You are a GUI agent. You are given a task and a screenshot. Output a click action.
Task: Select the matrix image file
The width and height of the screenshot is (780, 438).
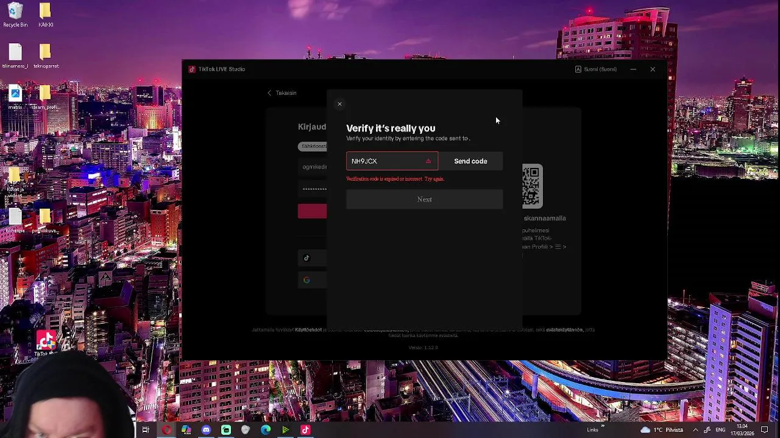point(15,97)
